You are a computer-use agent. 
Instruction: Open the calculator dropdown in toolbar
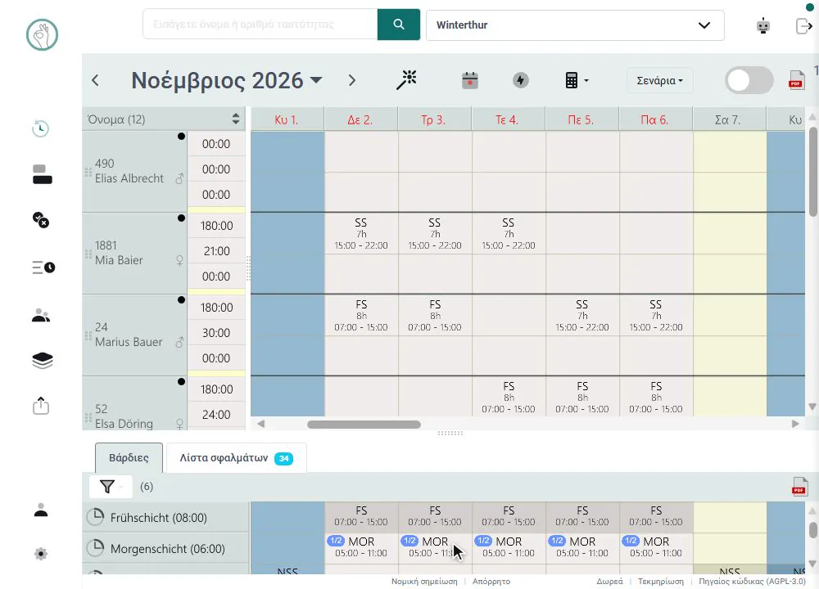577,80
